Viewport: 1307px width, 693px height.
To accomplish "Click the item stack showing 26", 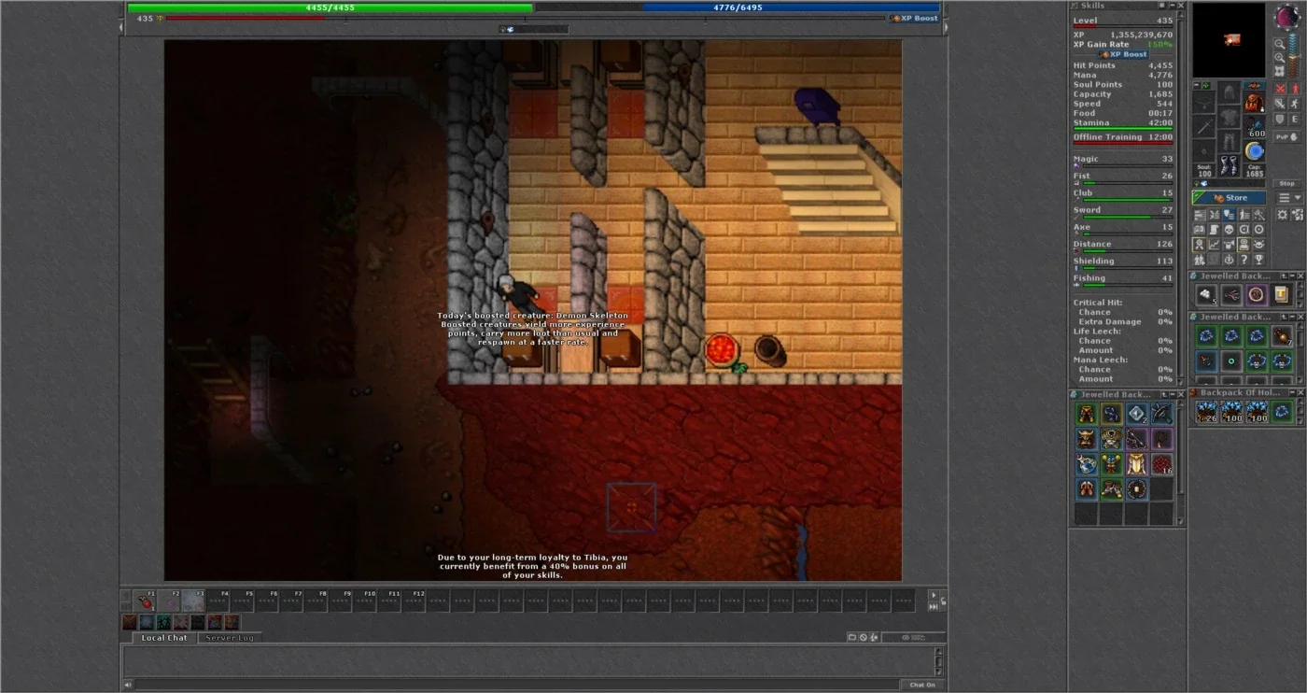I will (1207, 412).
